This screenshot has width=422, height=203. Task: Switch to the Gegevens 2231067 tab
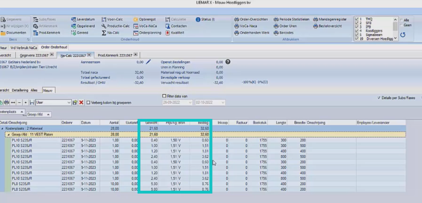coord(34,55)
